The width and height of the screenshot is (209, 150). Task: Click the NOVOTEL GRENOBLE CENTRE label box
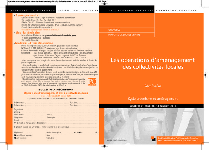coord(127,34)
